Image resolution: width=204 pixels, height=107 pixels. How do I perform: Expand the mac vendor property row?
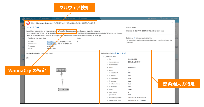pos(107,65)
